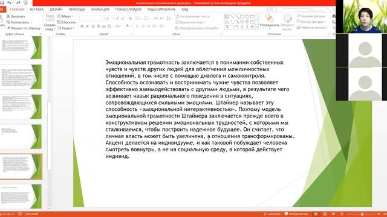Screen dimensions: 387x217
Task: Open font name combo box
Action: click(92, 19)
